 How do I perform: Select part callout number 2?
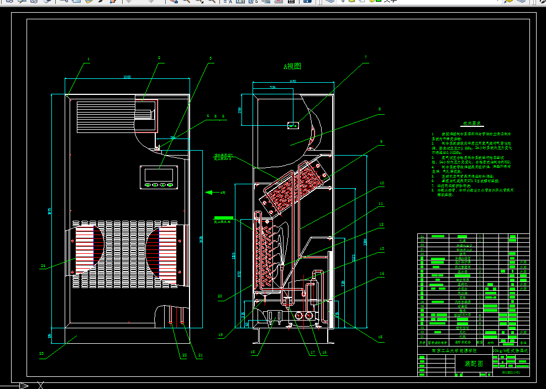pyautogui.click(x=159, y=58)
